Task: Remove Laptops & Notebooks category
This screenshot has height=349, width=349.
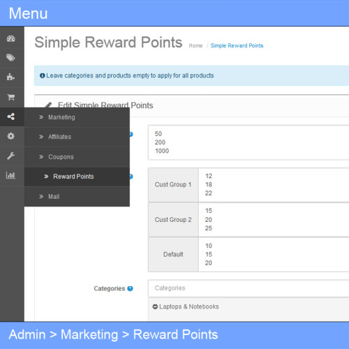Action: pos(155,306)
